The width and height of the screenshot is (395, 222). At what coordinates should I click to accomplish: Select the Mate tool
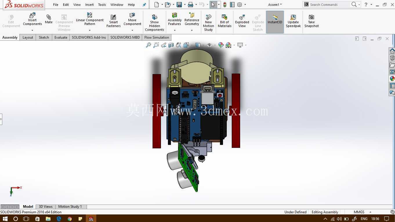[49, 19]
